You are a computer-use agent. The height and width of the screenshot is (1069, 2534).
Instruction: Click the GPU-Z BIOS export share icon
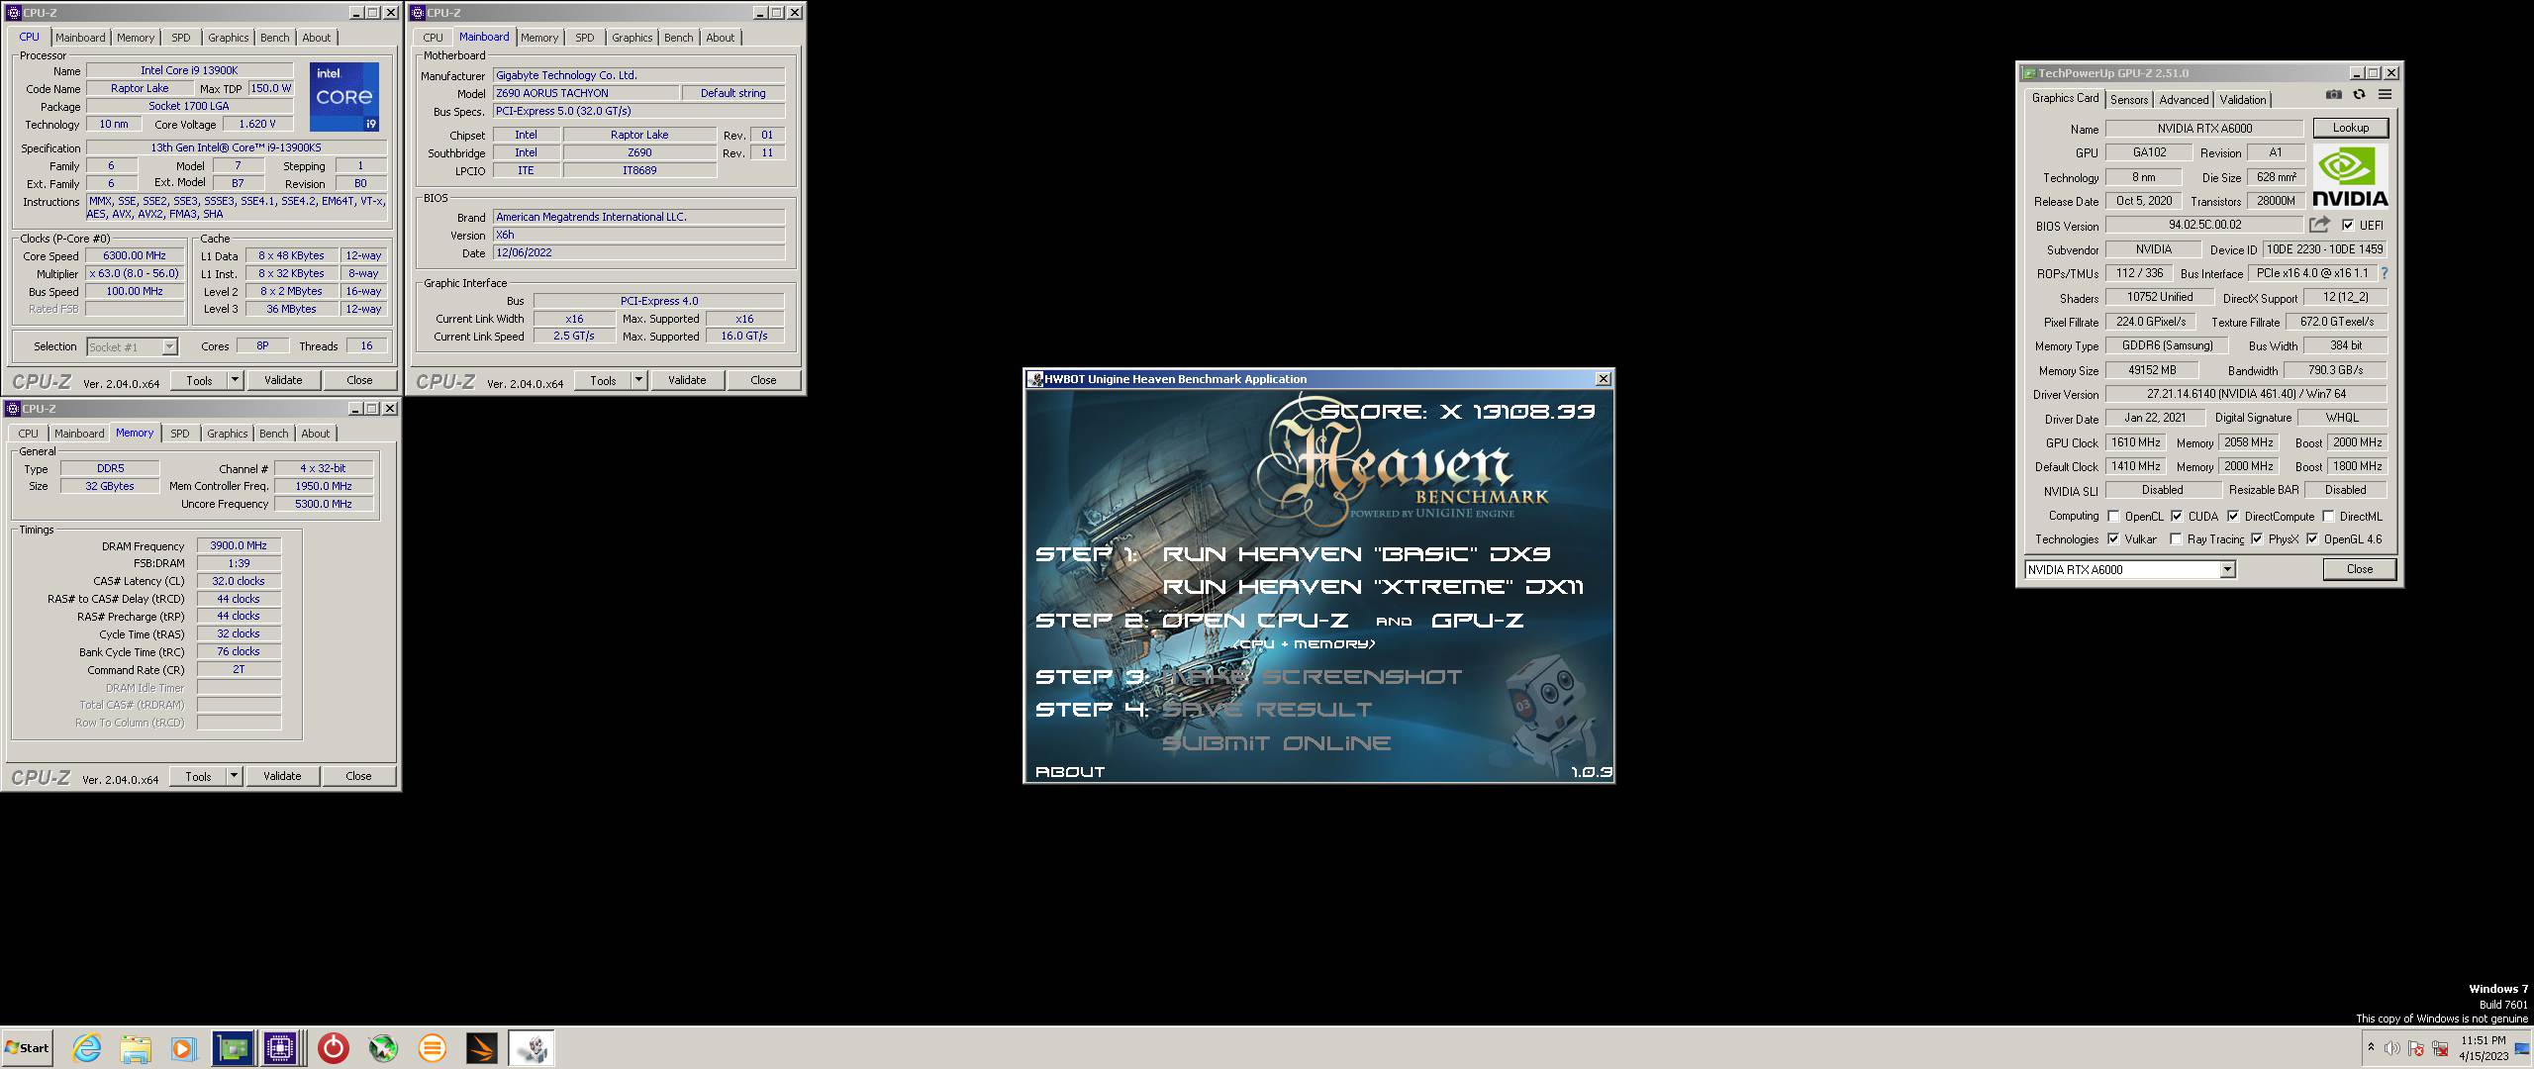[2319, 225]
